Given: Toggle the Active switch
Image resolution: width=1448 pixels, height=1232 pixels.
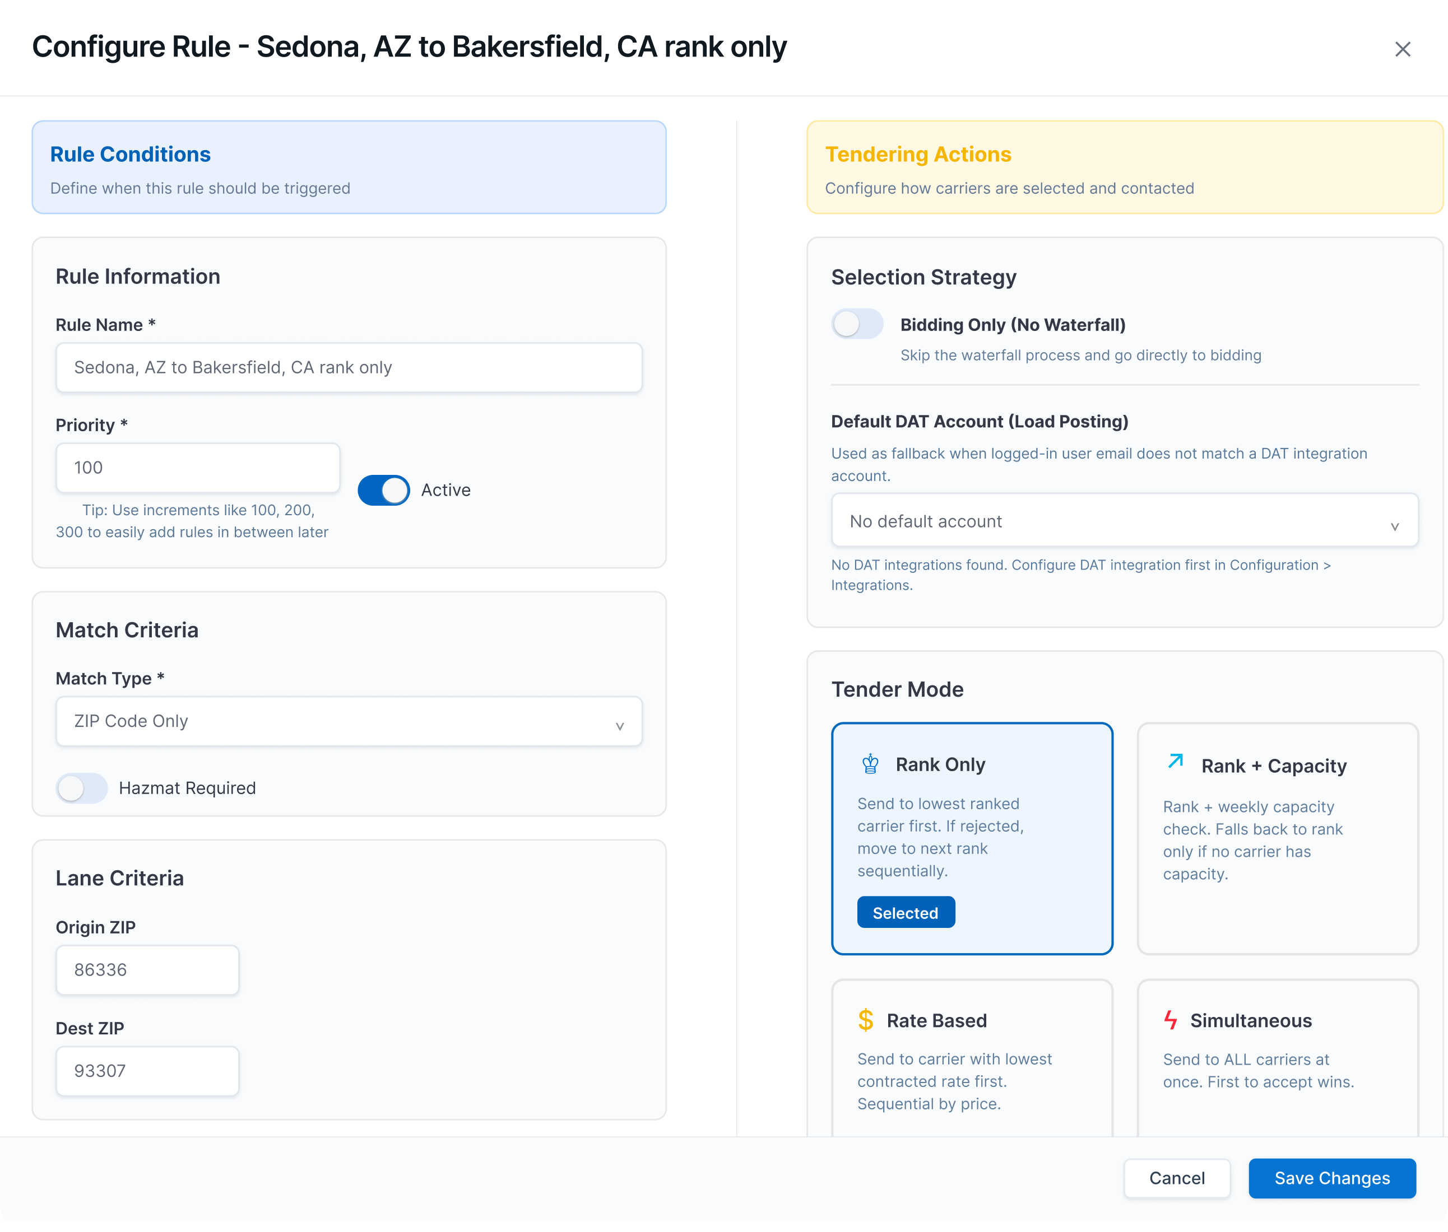Looking at the screenshot, I should (x=384, y=491).
